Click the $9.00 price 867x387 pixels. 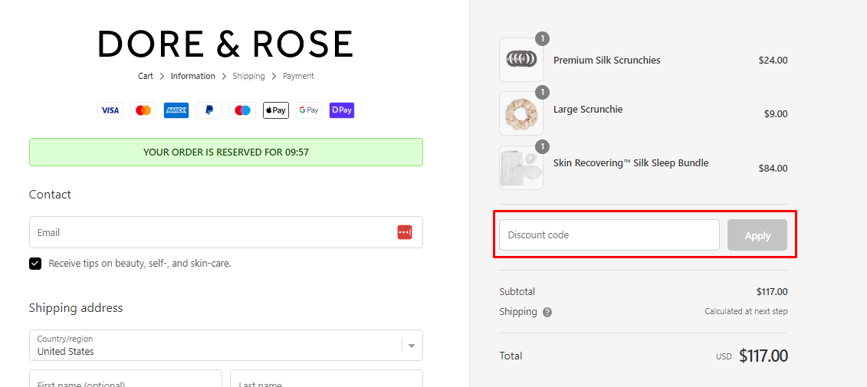[776, 114]
